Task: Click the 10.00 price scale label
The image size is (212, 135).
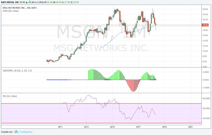Action: coord(205,51)
